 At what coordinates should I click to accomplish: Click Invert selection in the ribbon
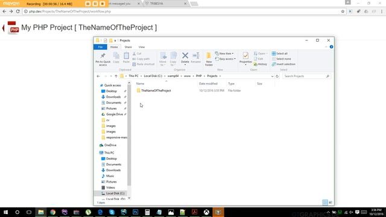[283, 64]
